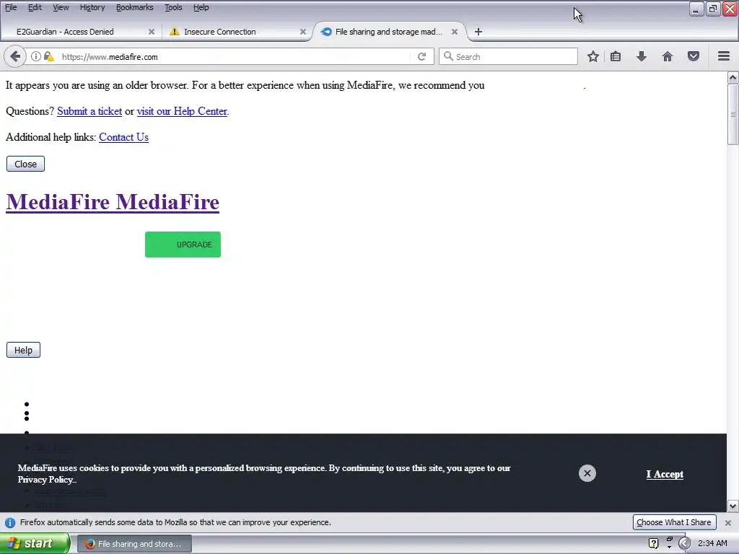Open the Windows Start menu
Screen dimensions: 739x554
point(35,543)
